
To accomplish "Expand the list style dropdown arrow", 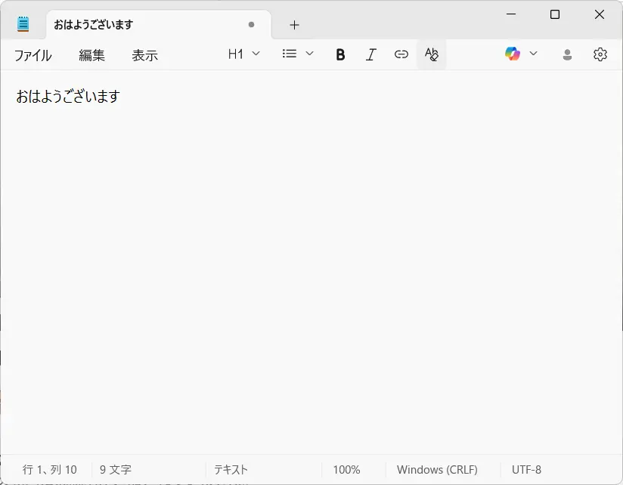I will click(309, 54).
